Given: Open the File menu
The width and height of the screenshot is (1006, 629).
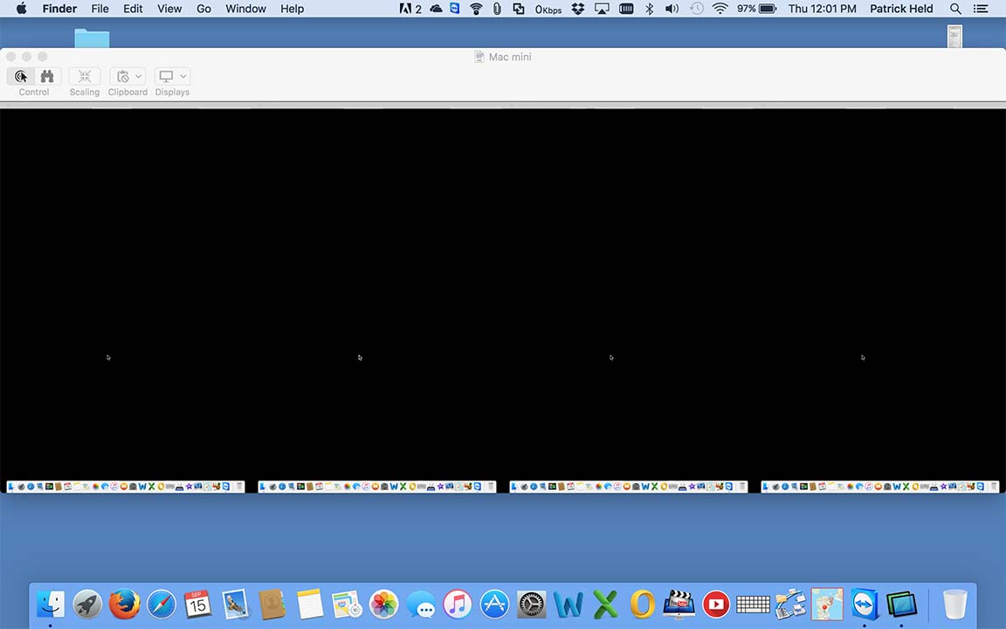Looking at the screenshot, I should (100, 9).
